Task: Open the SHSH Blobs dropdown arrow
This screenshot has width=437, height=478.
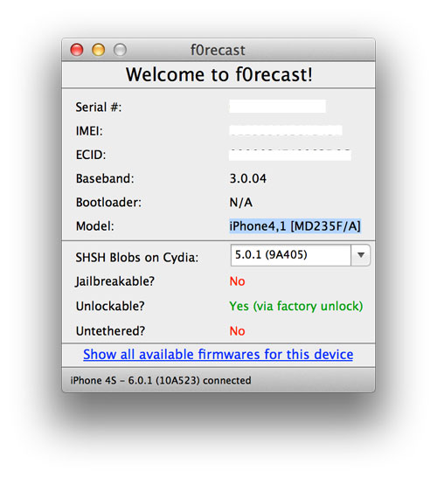Action: (x=361, y=255)
